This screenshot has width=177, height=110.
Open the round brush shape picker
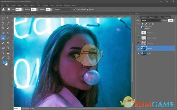[9, 9]
